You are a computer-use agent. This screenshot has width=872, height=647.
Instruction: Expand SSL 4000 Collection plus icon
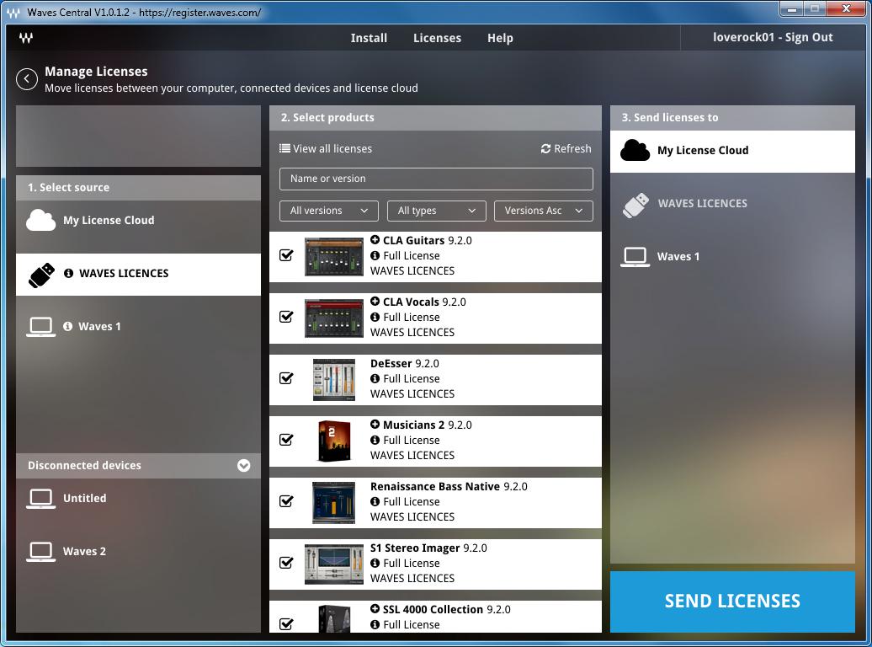[x=375, y=609]
